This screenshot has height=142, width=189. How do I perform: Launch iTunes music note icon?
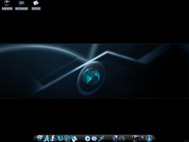(x=94, y=138)
